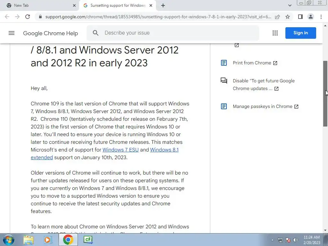Screen dimensions: 328x246
Task: Go back to the previous page
Action: pyautogui.click(x=7, y=17)
